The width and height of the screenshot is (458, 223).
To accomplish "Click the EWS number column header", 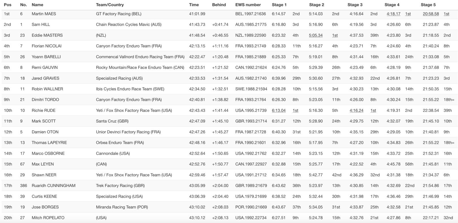I will click(x=248, y=5).
